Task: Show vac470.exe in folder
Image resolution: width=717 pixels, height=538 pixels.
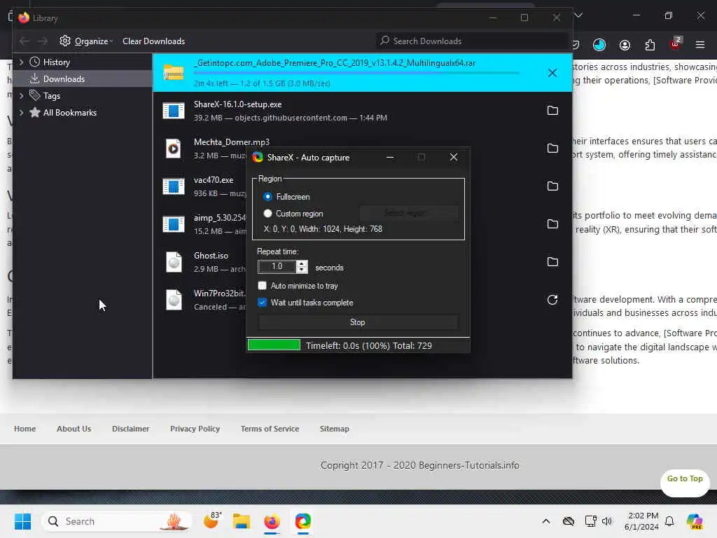Action: (552, 186)
